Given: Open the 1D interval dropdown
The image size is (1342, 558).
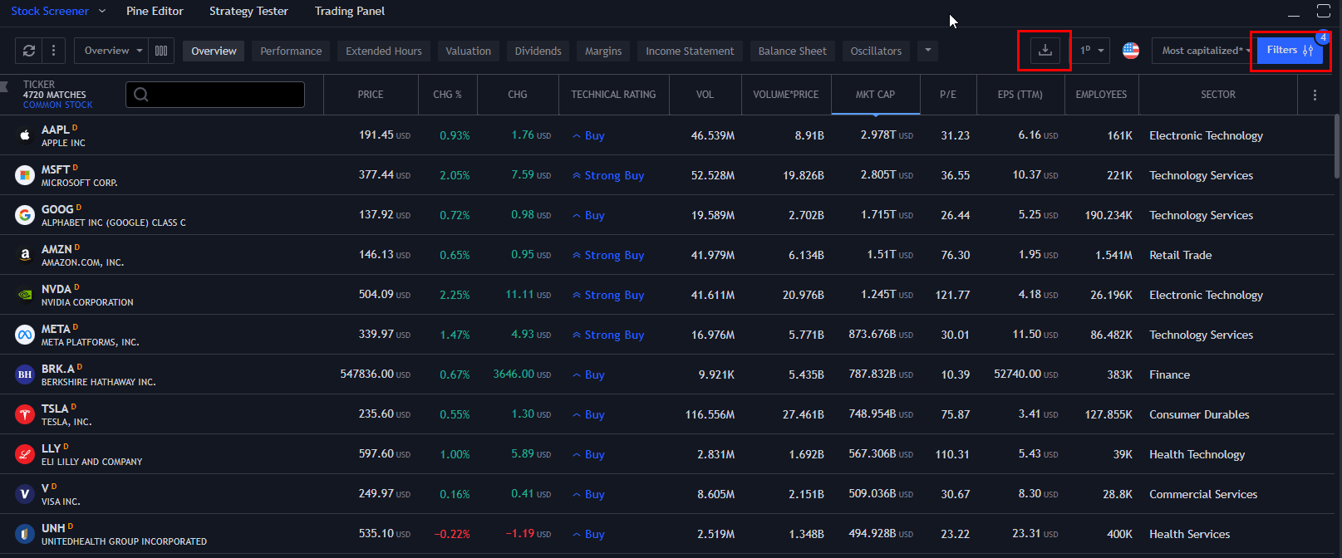Looking at the screenshot, I should (x=1092, y=51).
